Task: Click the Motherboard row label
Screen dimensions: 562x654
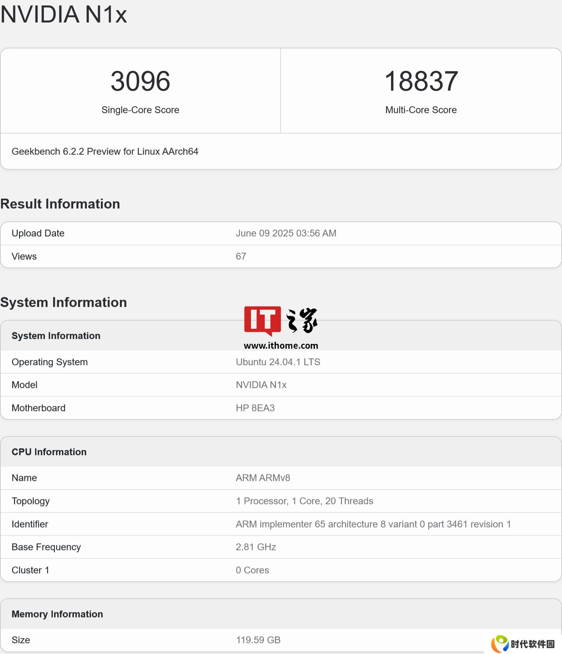Action: coord(39,408)
